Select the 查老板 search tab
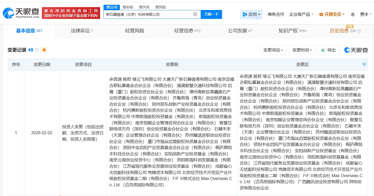374x196 pixels. point(128,7)
